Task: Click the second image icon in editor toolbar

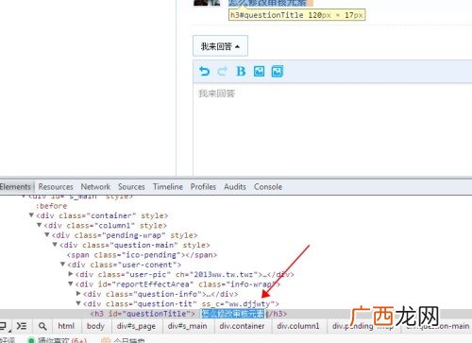Action: tap(278, 71)
